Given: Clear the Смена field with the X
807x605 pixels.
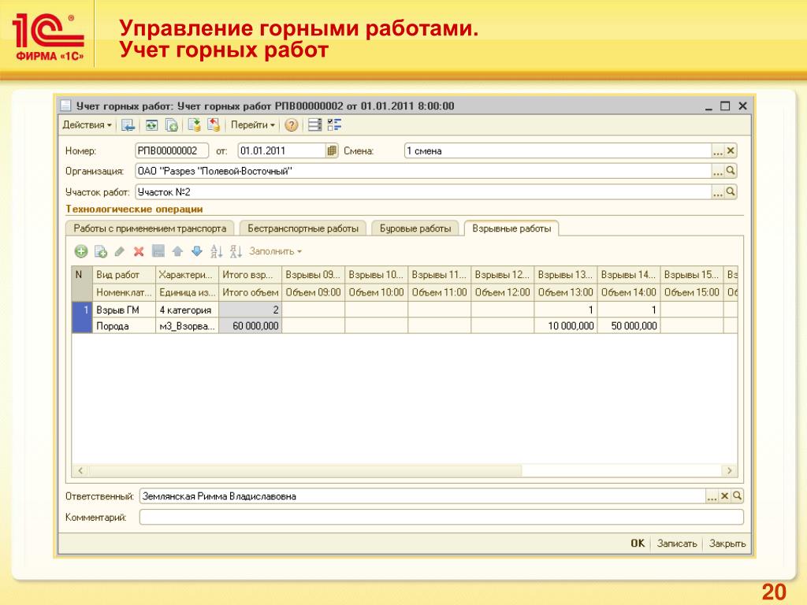Looking at the screenshot, I should (731, 150).
